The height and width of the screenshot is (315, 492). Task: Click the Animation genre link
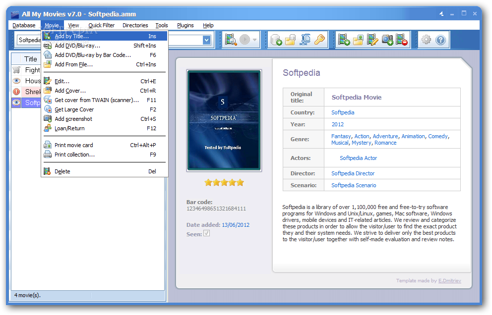[413, 136]
